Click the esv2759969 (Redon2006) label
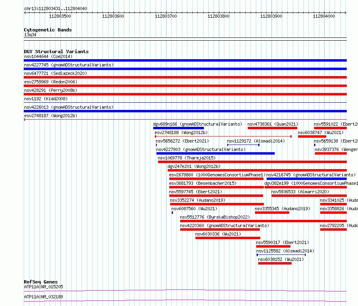This screenshot has height=306, width=358. tap(51, 82)
